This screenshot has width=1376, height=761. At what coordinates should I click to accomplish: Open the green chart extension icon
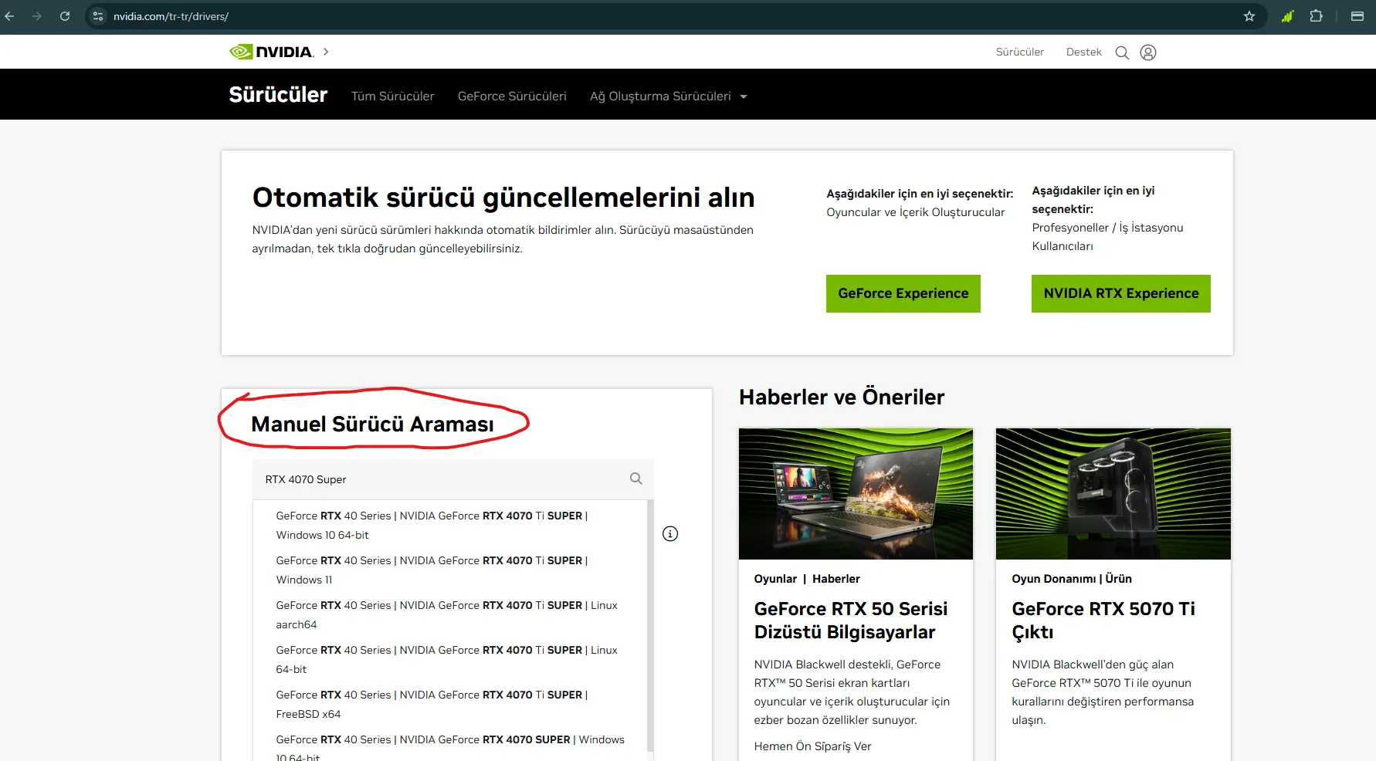1287,16
